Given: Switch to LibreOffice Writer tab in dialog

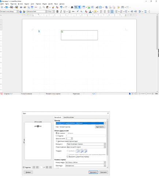Looking at the screenshot, I should click(68, 117).
